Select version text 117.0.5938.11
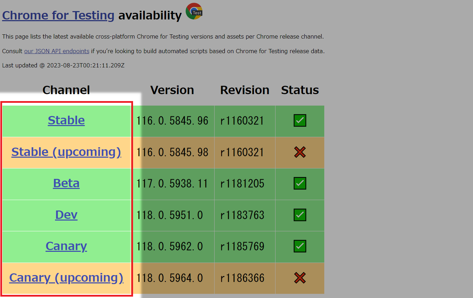This screenshot has width=473, height=298. [172, 183]
